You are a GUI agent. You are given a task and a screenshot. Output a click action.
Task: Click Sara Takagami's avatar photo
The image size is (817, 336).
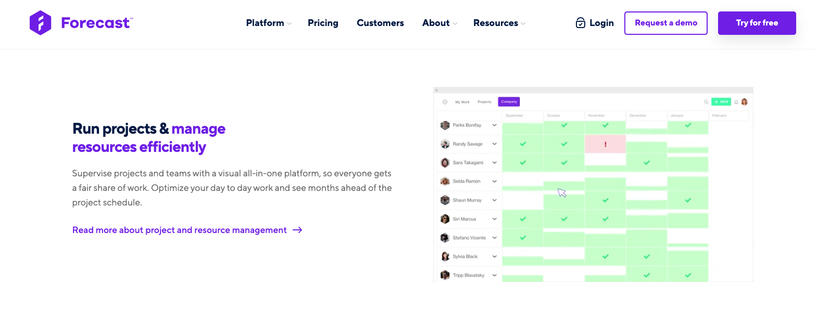[x=445, y=163]
